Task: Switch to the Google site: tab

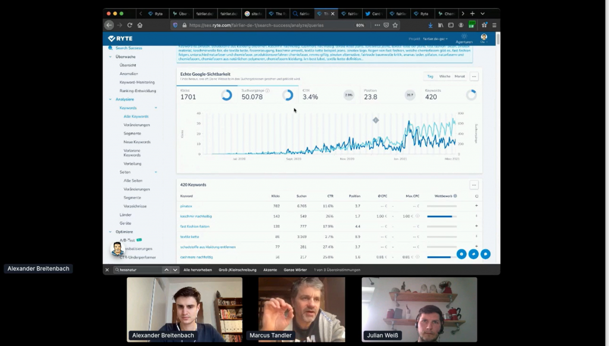Action: (x=253, y=14)
